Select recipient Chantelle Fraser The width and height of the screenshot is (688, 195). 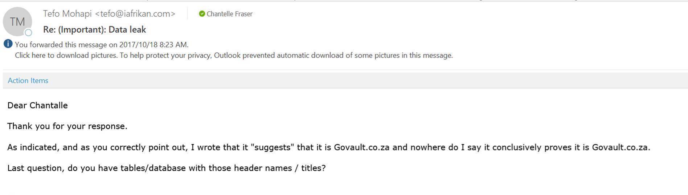[229, 14]
